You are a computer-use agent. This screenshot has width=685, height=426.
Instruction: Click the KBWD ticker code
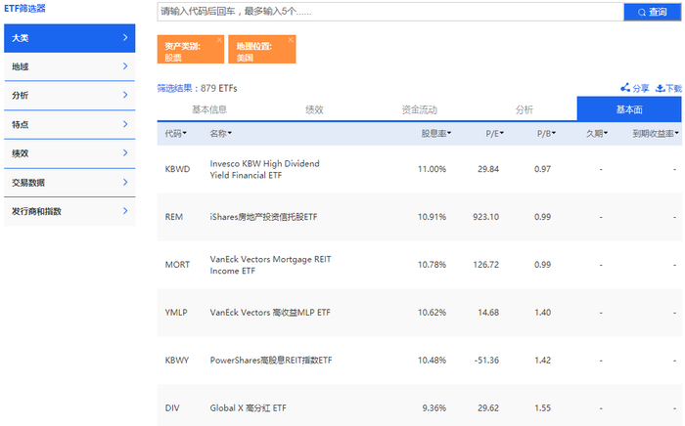[x=177, y=169]
